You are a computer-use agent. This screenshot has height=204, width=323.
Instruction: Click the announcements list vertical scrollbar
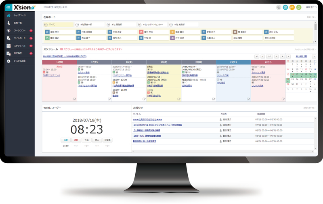click(315, 133)
